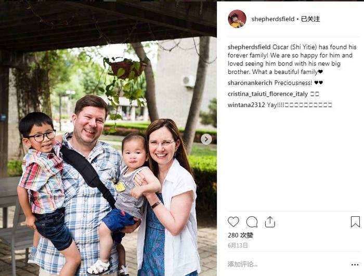The image size is (364, 276).
Task: Open shepherdsfield username in header
Action: click(x=273, y=19)
